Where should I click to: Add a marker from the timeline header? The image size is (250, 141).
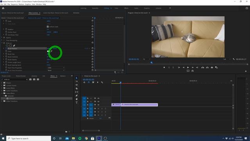(98, 82)
